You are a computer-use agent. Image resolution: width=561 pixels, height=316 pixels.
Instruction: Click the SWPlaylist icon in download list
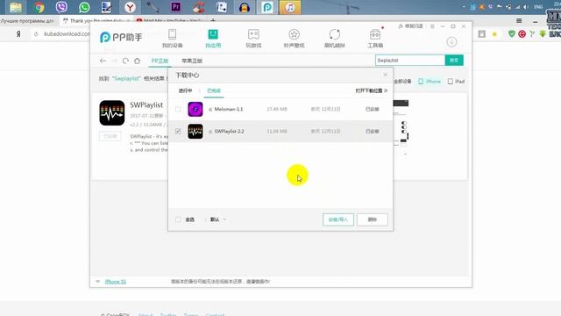195,132
